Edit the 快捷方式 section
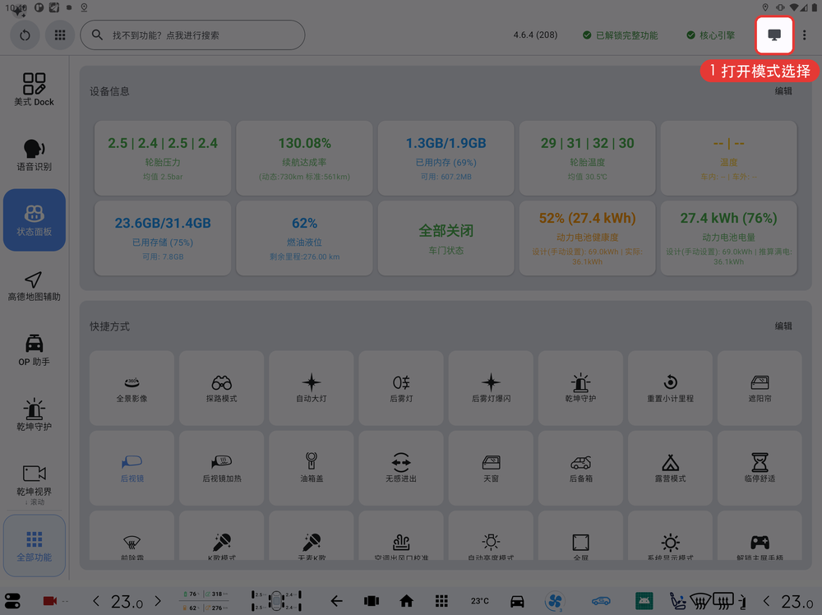 pyautogui.click(x=783, y=326)
